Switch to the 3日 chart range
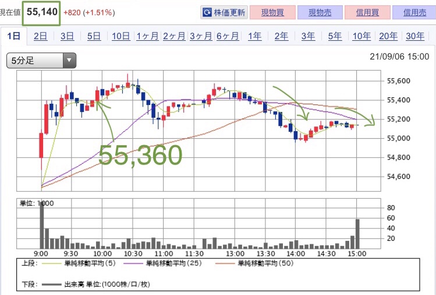This screenshot has height=295, width=436. [x=67, y=36]
